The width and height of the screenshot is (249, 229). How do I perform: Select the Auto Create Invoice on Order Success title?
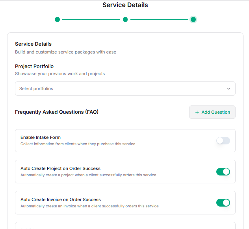coord(61,199)
